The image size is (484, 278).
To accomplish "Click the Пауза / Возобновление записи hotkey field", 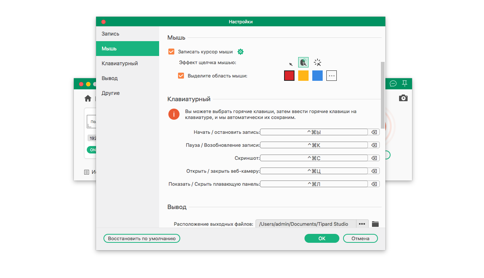I will pos(314,145).
